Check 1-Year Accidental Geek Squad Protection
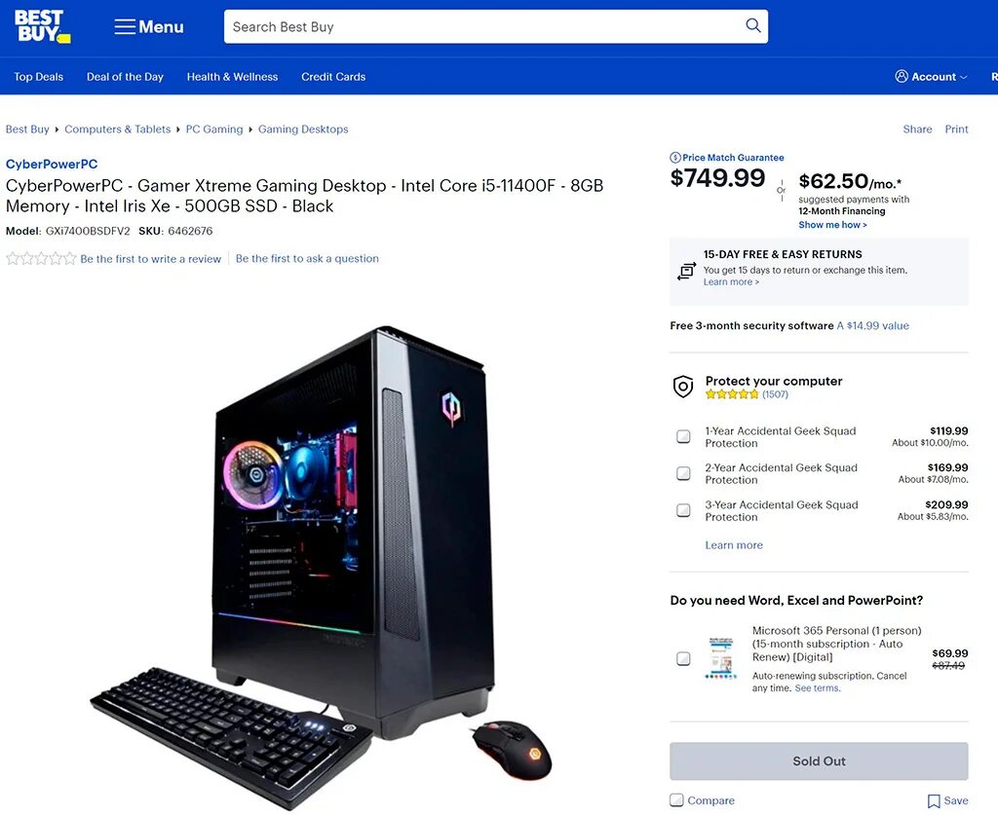Viewport: 998px width, 815px height. [683, 437]
